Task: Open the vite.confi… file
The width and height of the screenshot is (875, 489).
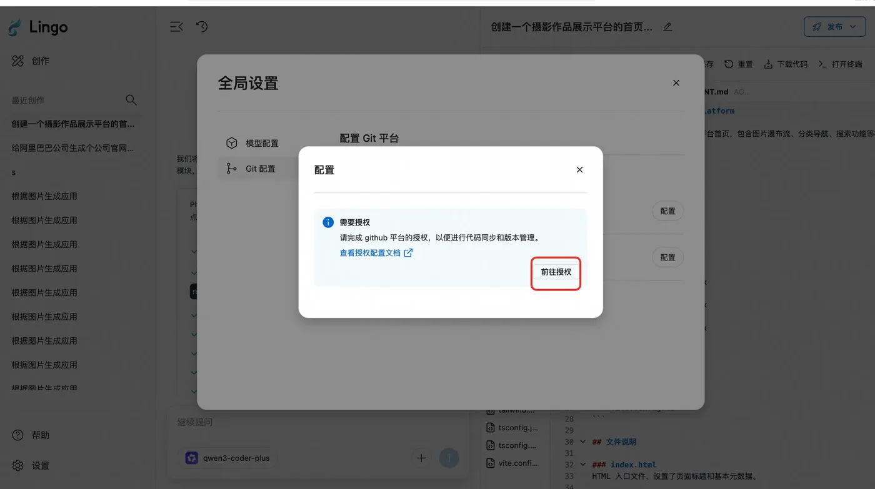Action: pos(512,463)
